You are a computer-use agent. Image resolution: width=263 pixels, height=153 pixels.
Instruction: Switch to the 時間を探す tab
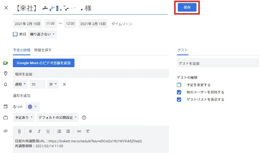[43, 50]
